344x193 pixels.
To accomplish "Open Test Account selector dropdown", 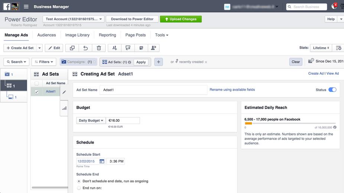I will click(x=74, y=19).
